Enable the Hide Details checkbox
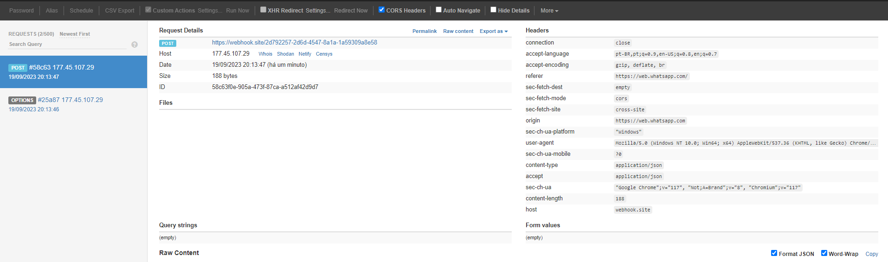 coord(493,10)
